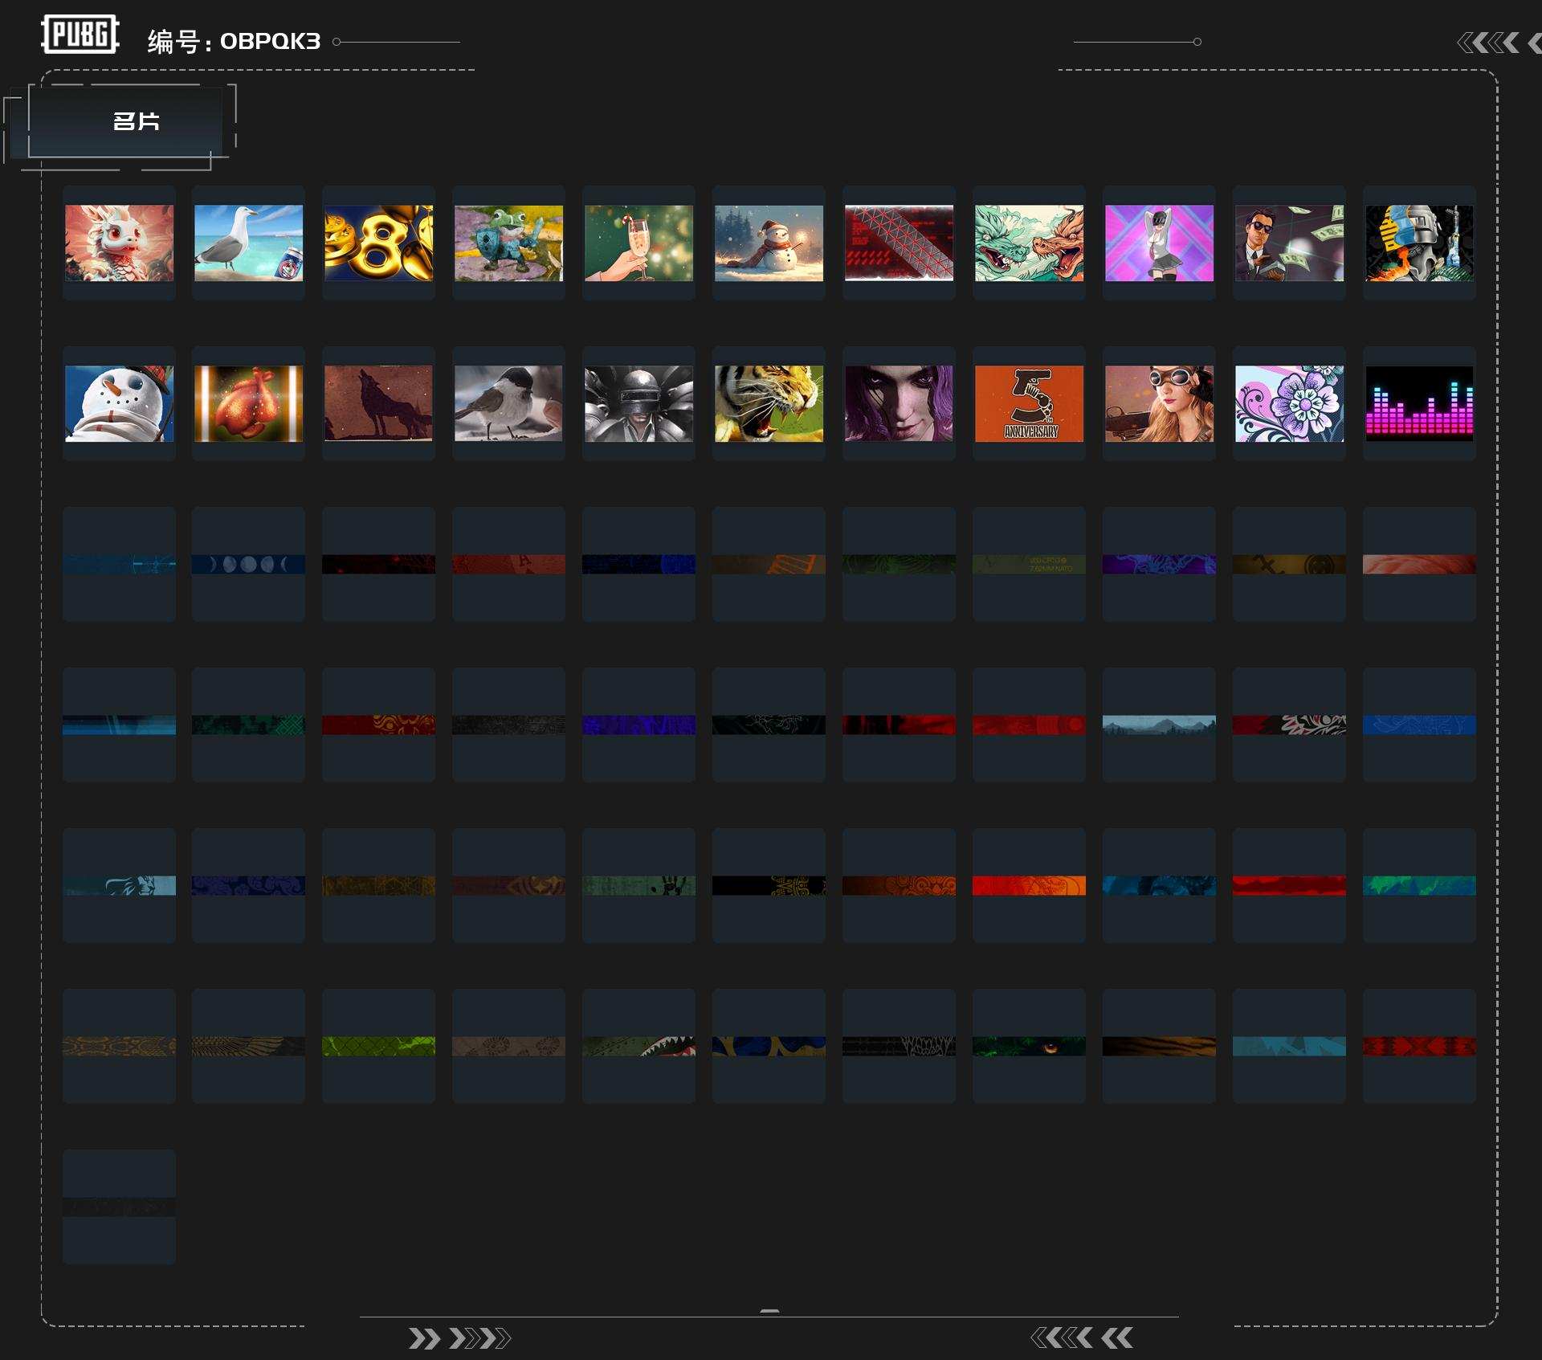Pick the green banner with glowing eye
This screenshot has width=1542, height=1360.
1030,1046
